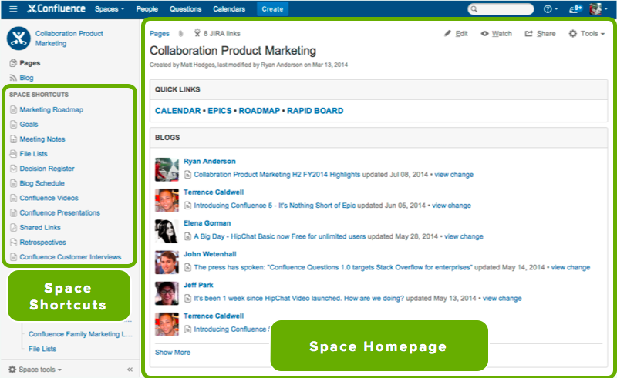Open the Confluence Presentations shortcut
This screenshot has height=378, width=617.
point(60,212)
